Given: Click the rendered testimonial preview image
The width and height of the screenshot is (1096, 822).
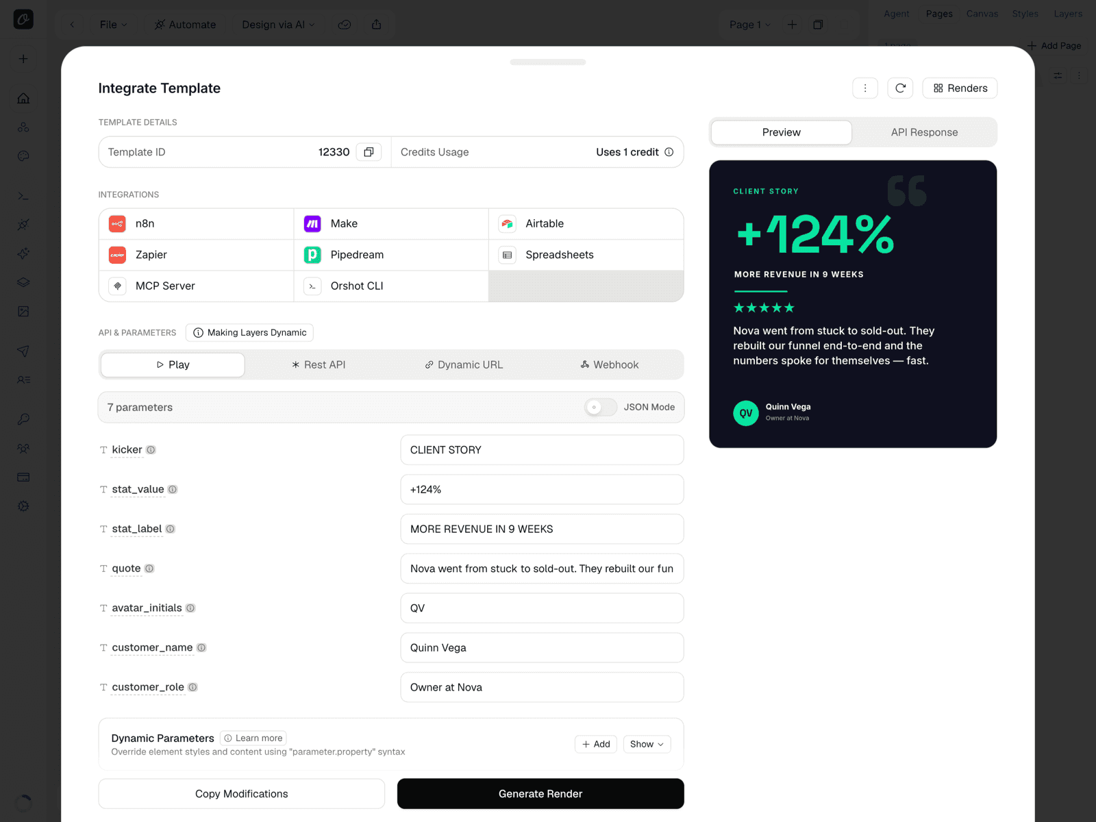Looking at the screenshot, I should (x=853, y=304).
